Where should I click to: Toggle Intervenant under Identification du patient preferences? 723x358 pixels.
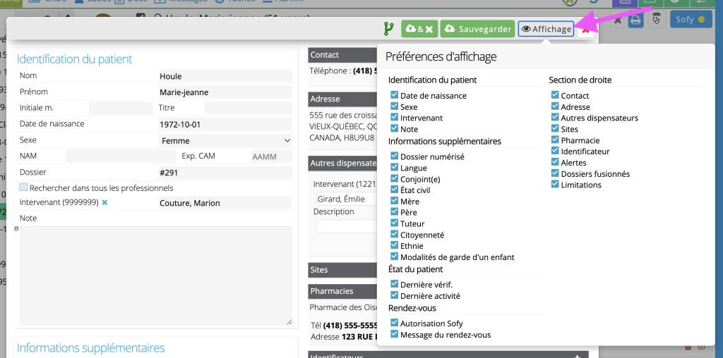pos(394,117)
